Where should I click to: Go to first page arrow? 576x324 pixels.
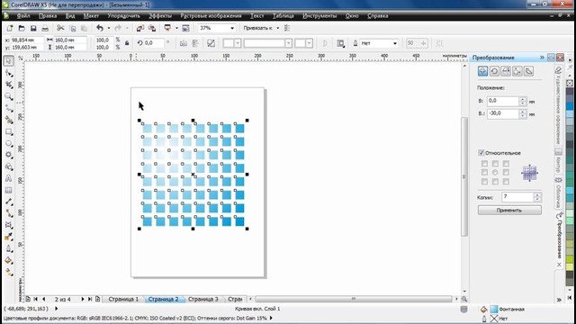point(36,299)
